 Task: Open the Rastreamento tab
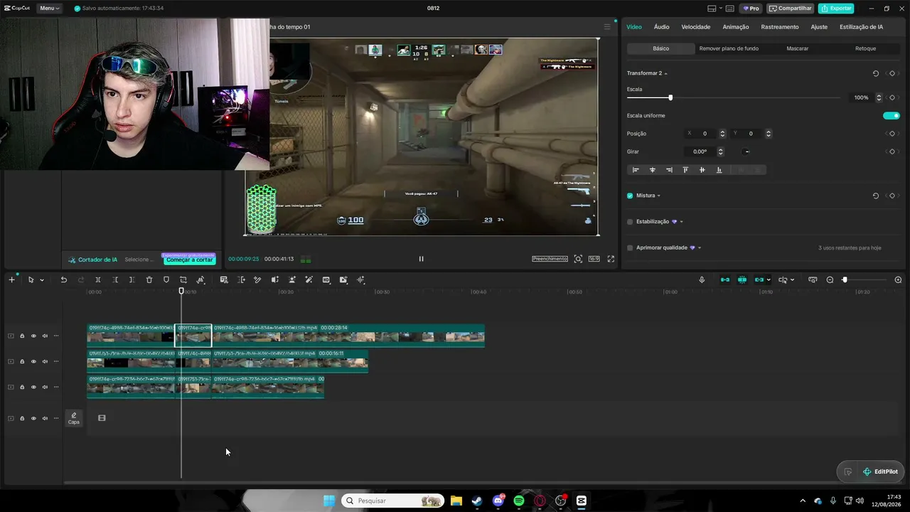pos(780,27)
